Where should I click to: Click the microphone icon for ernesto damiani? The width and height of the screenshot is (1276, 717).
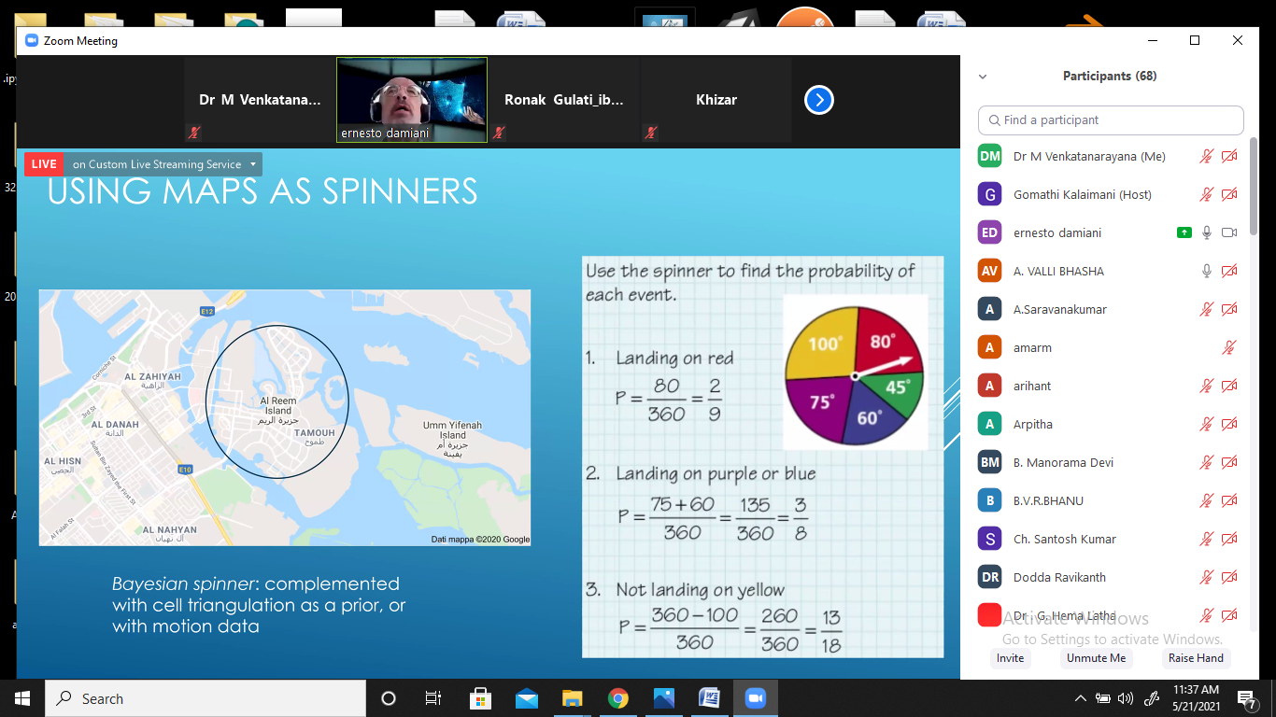(1207, 233)
